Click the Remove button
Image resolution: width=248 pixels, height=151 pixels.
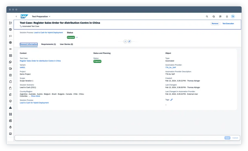215,24
